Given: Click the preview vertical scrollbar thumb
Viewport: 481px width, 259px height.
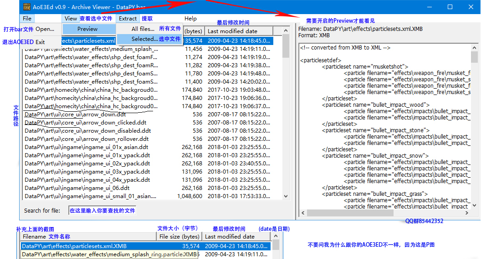Looking at the screenshot, I should click(x=474, y=57).
